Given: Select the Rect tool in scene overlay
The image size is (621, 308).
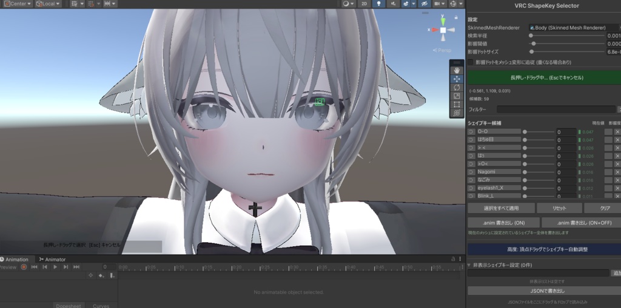Looking at the screenshot, I should 456,104.
